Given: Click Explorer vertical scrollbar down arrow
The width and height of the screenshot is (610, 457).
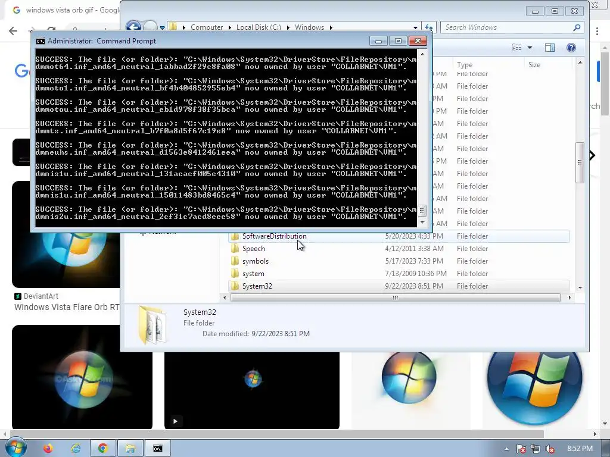Looking at the screenshot, I should click(580, 287).
